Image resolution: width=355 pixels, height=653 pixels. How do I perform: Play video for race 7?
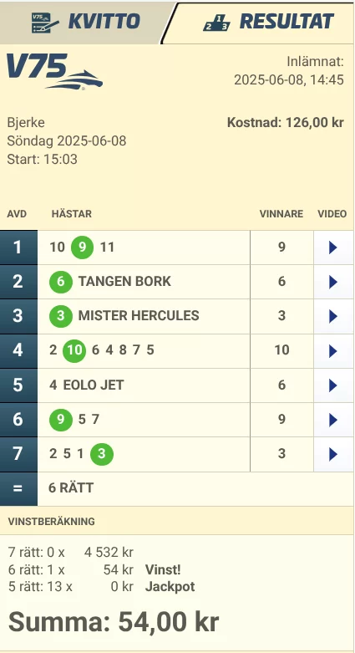tap(333, 454)
